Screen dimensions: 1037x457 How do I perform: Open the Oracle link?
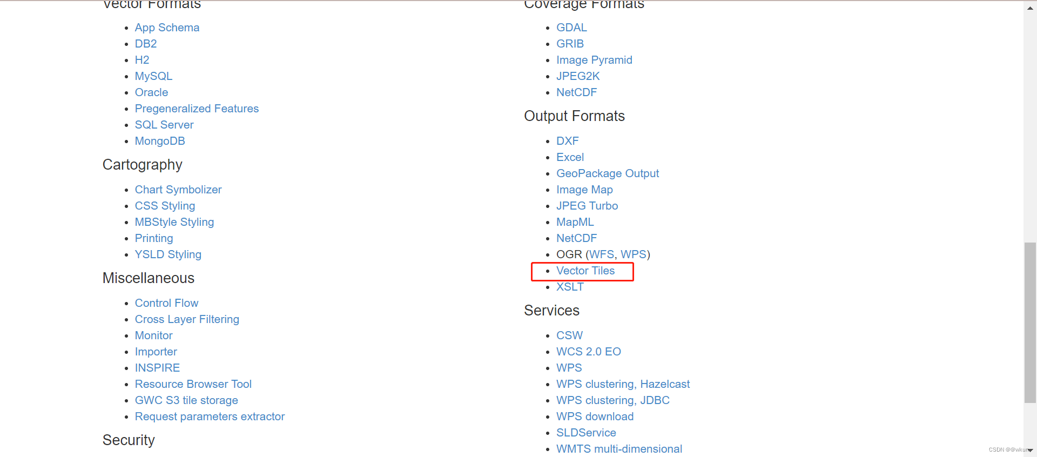(151, 92)
